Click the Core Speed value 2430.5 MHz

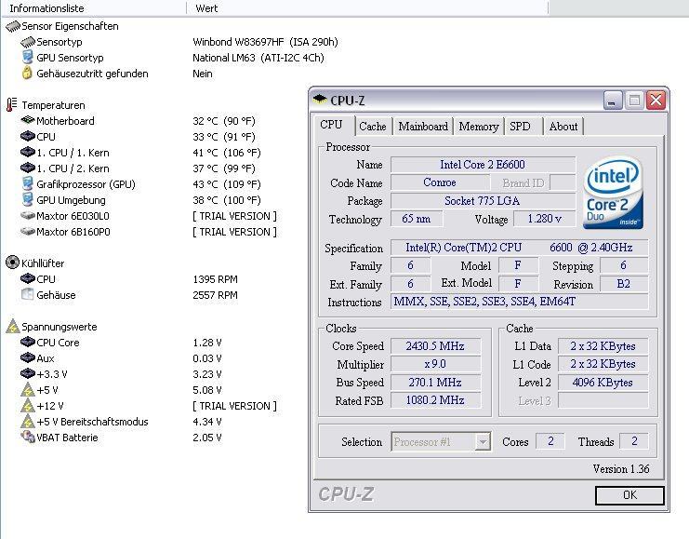click(435, 346)
